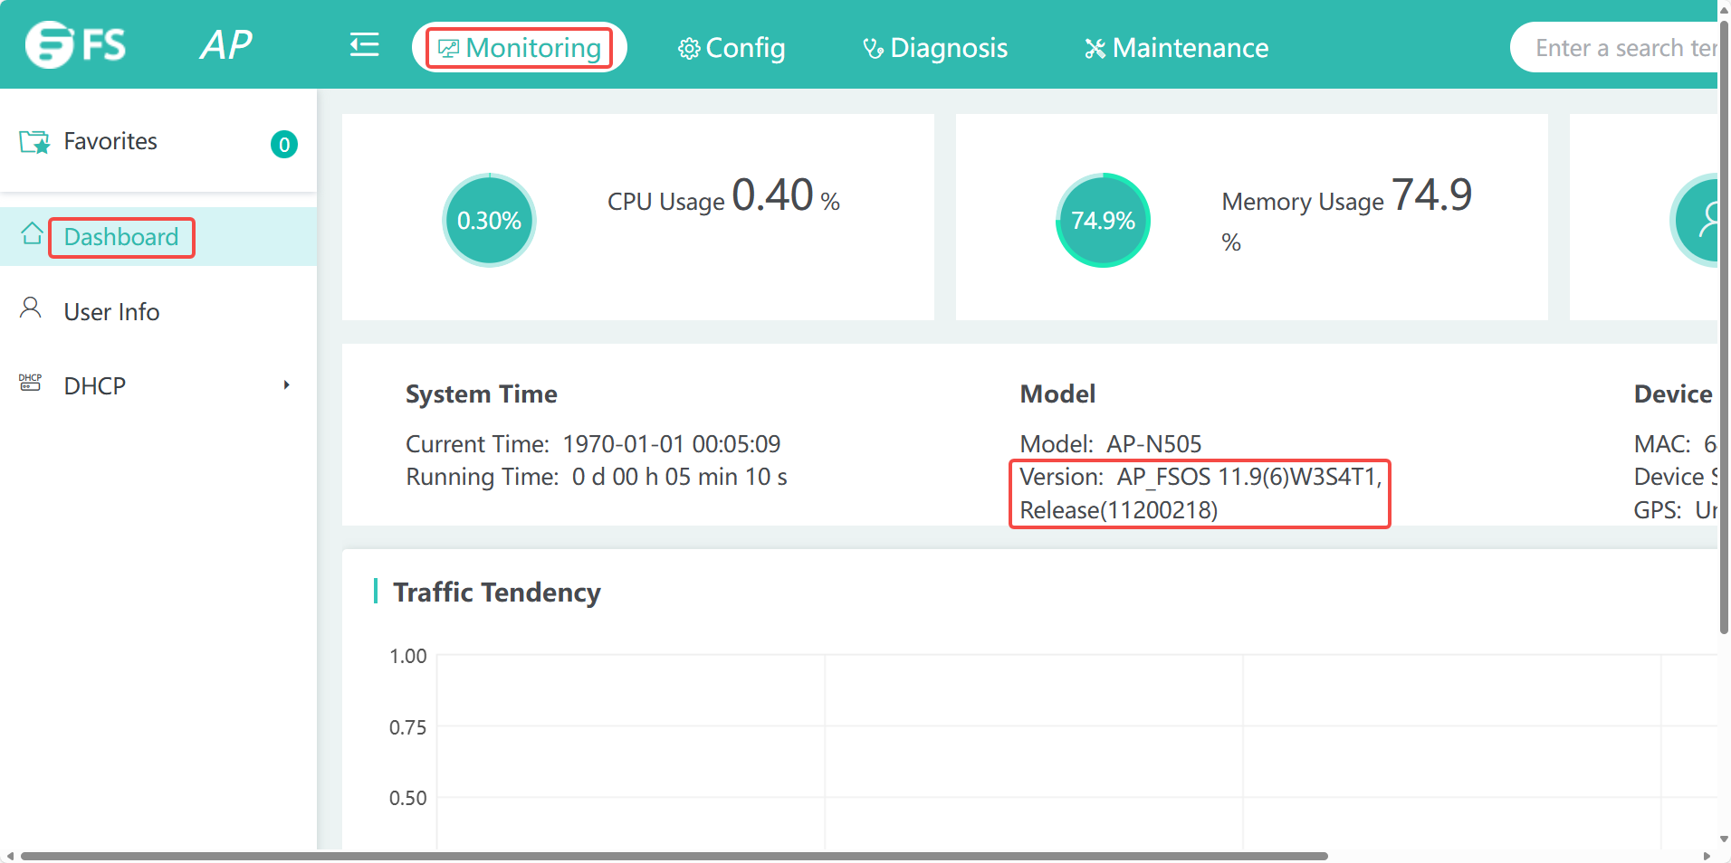Screen dimensions: 1731x863
Task: Click the User Info person icon
Action: click(x=31, y=308)
